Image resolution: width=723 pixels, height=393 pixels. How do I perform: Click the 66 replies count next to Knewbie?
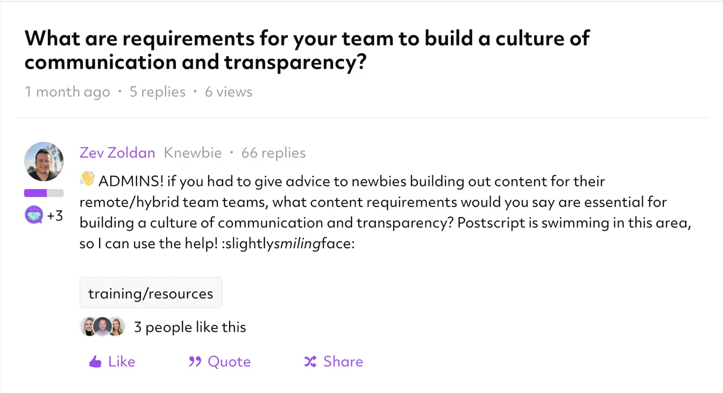pos(273,153)
